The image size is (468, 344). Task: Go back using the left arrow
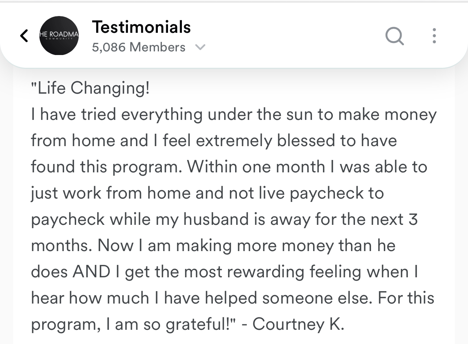coord(24,36)
